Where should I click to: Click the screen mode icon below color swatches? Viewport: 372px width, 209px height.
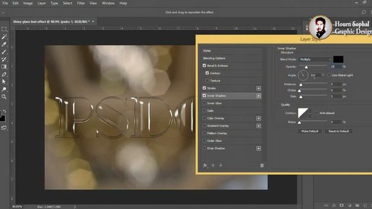4,128
